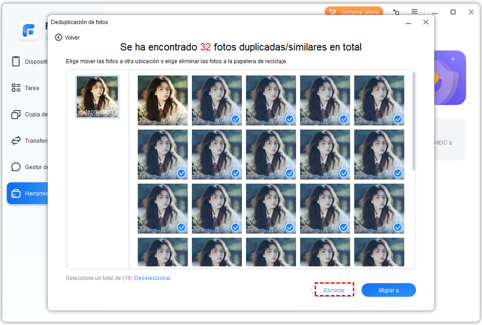Click the Deseleccionar link

click(x=152, y=278)
